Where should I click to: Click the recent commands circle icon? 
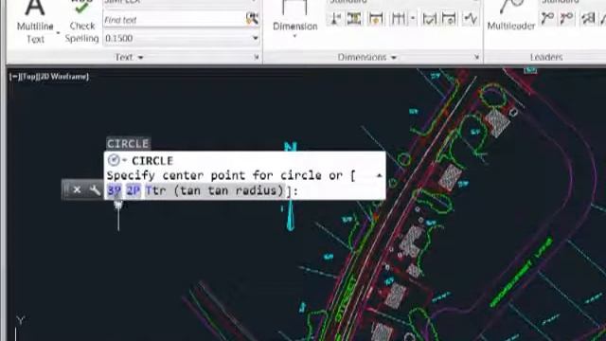[x=114, y=160]
